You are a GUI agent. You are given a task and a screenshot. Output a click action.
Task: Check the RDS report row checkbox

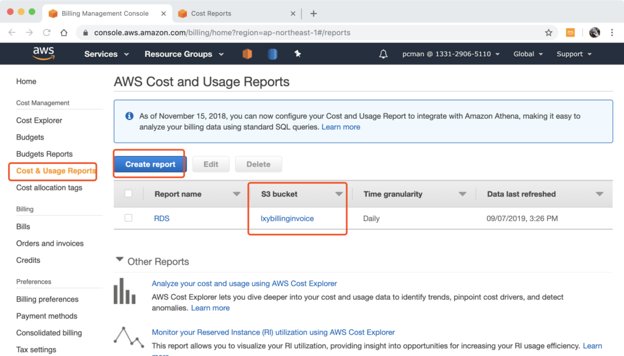click(x=128, y=218)
